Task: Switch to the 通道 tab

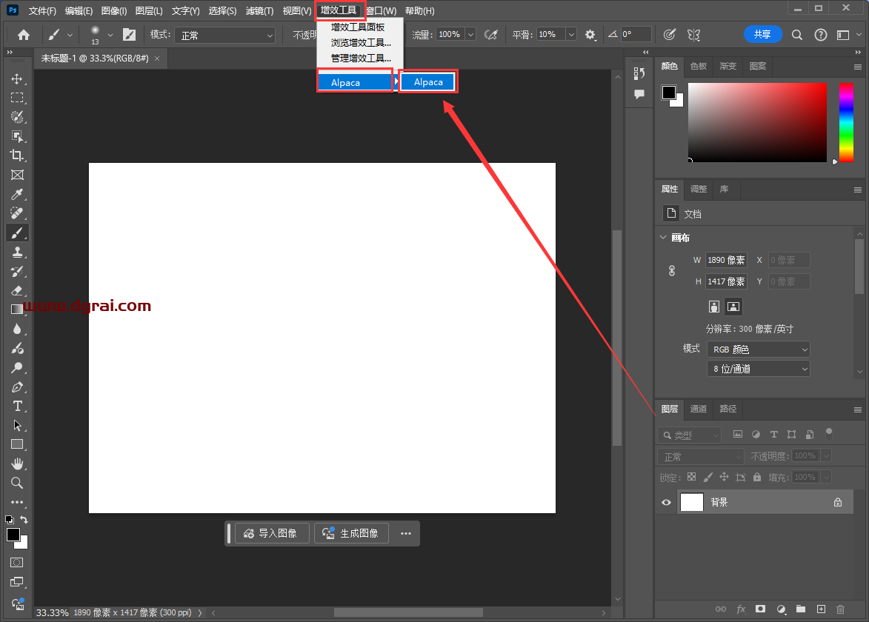Action: coord(698,409)
